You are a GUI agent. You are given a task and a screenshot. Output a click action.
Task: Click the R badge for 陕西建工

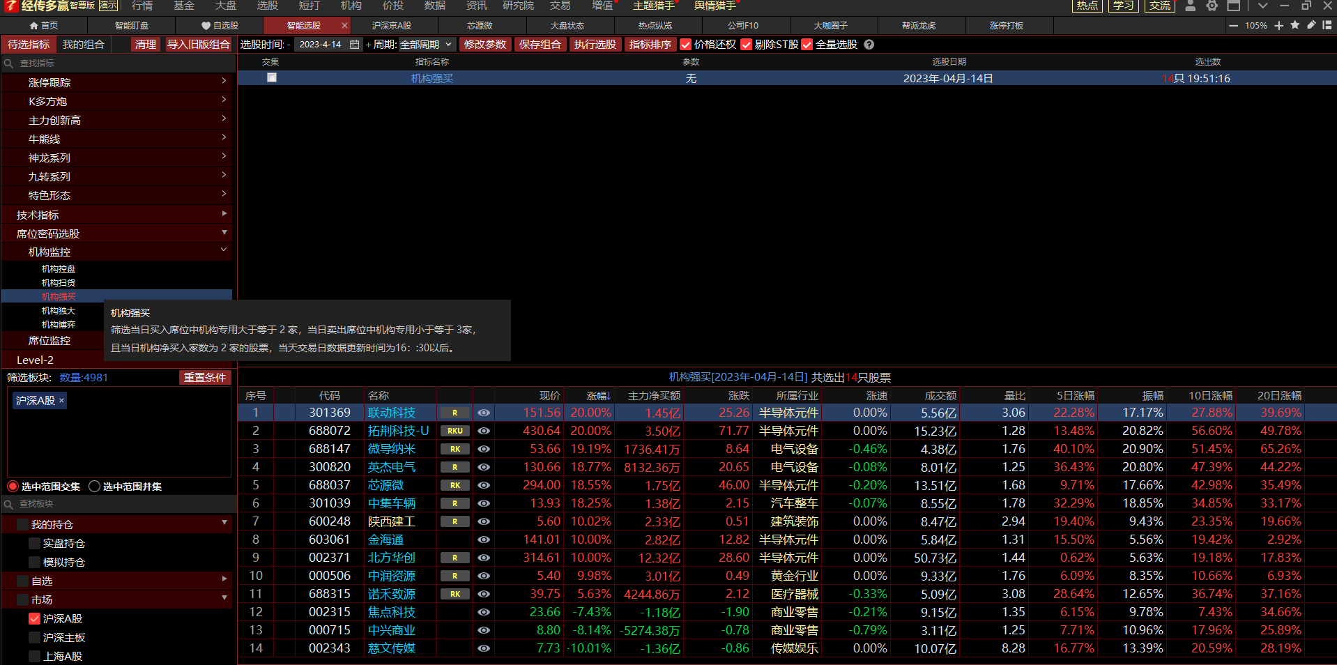(x=454, y=522)
